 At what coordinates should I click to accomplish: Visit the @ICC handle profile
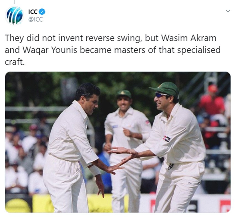(x=35, y=19)
